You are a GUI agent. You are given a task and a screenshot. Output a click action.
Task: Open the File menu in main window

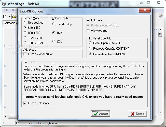[x=6, y=10]
